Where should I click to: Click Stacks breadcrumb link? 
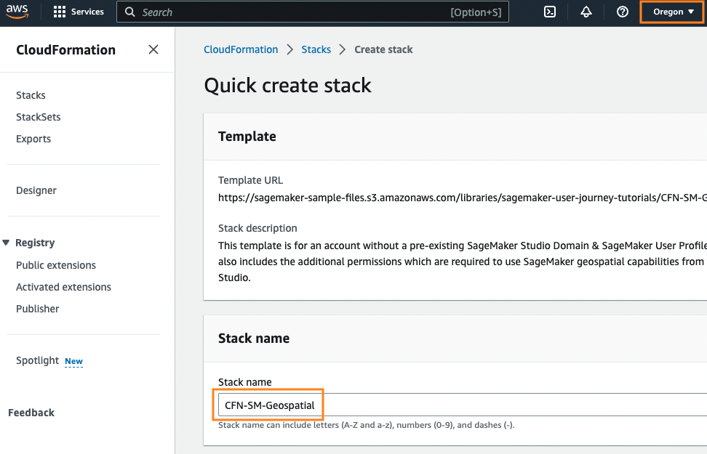point(316,49)
